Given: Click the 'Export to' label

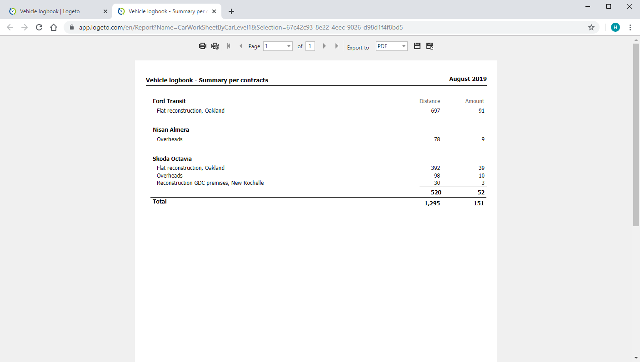Looking at the screenshot, I should [358, 48].
